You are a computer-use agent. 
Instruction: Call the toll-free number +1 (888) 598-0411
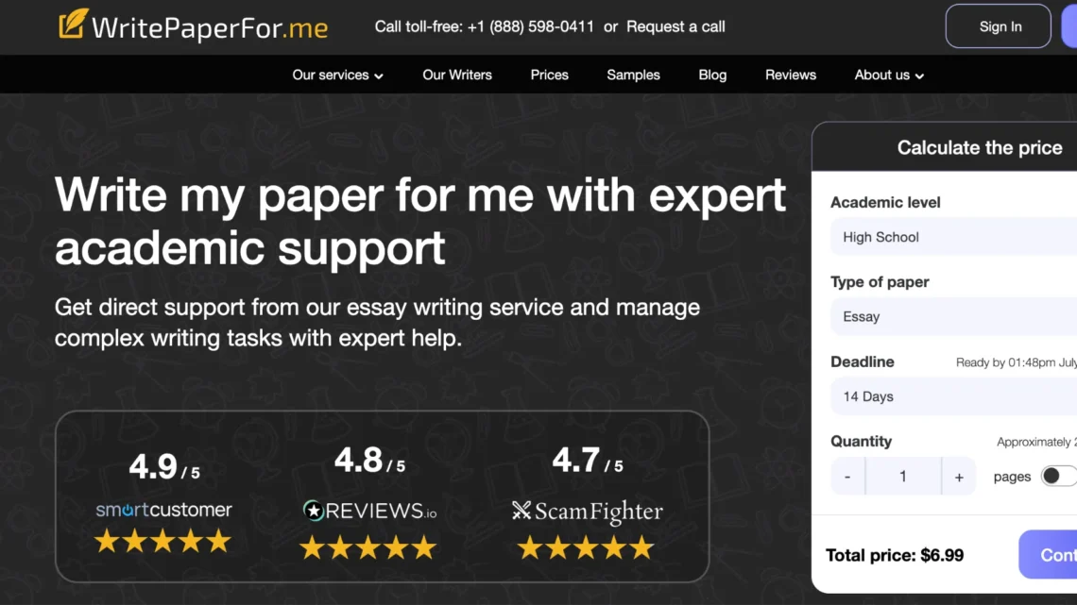530,26
